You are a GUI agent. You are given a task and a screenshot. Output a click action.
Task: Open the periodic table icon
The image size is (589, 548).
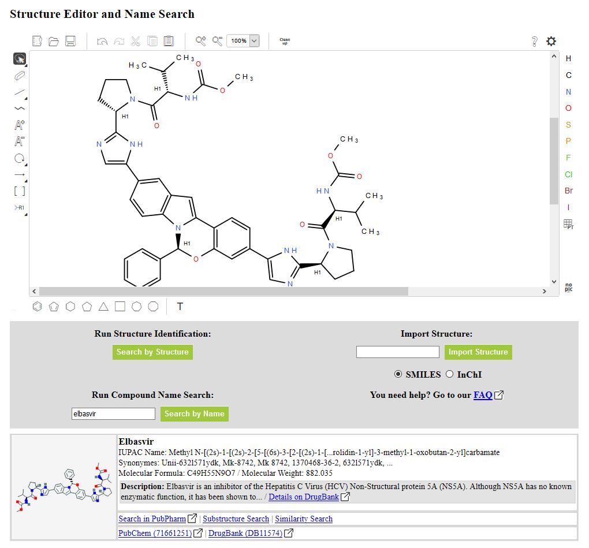tap(568, 224)
